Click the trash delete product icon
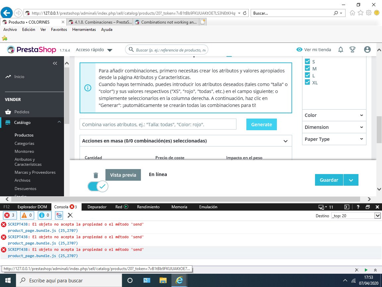The image size is (382, 287). pyautogui.click(x=96, y=175)
